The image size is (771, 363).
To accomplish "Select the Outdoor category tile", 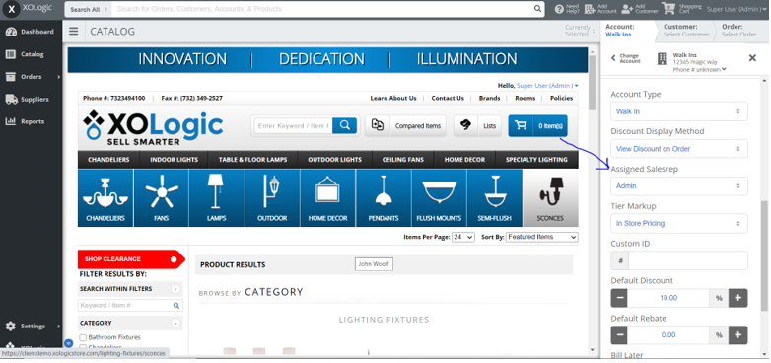I will (x=272, y=197).
